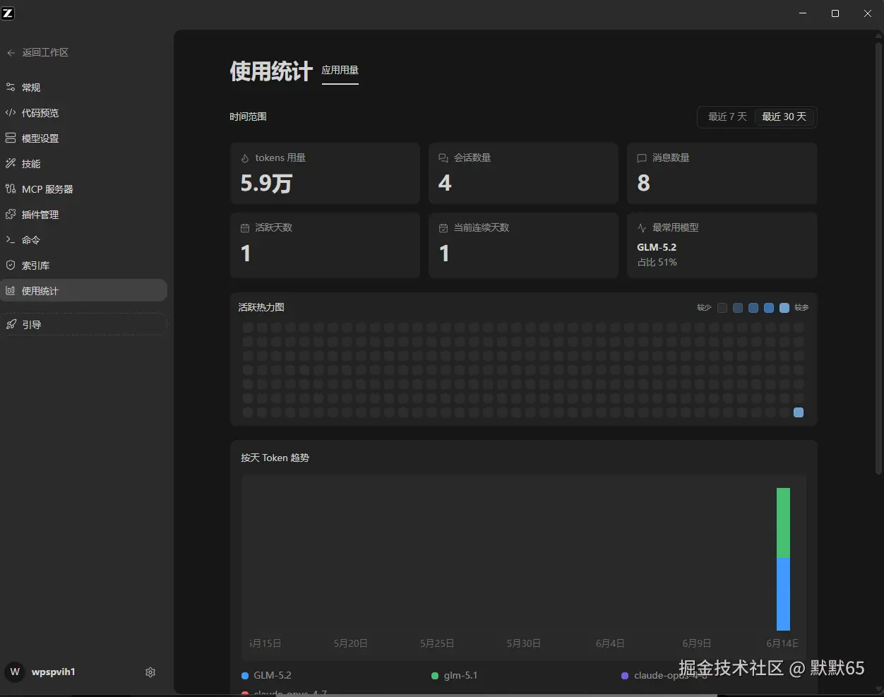Click the 最常用模型 activity icon
Viewport: 884px width, 697px height.
point(642,228)
